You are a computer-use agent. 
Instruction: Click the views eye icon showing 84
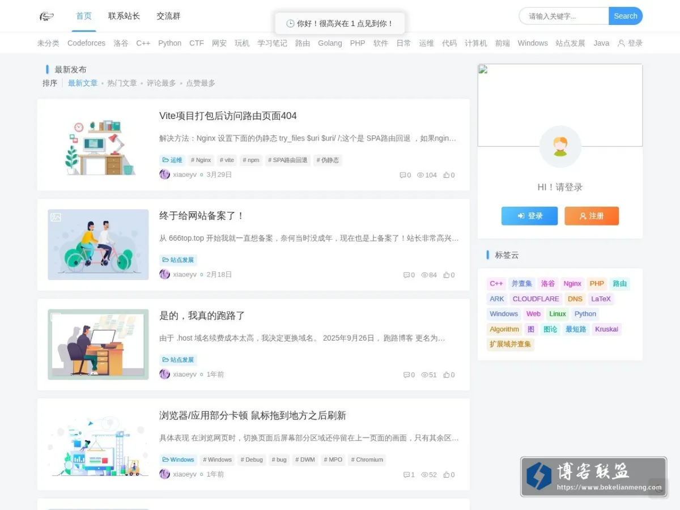[x=424, y=275]
